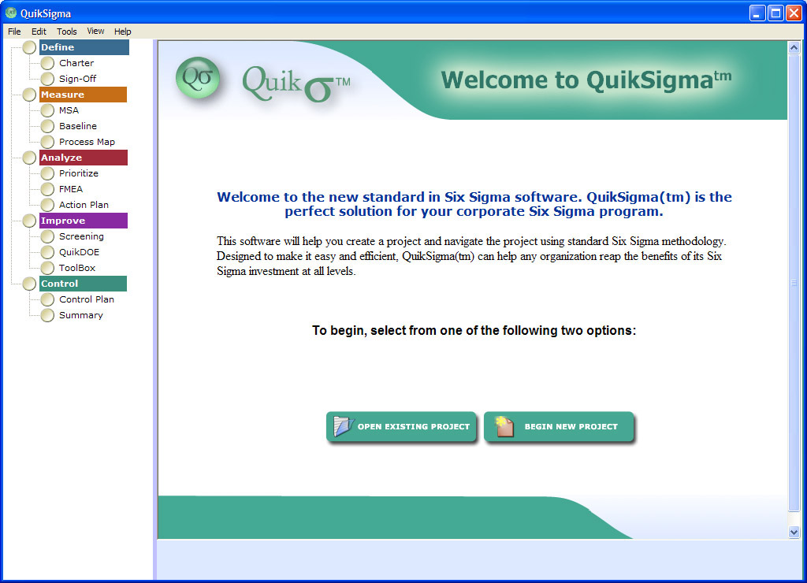Viewport: 807px width, 583px height.
Task: Close the QuikSigma window
Action: click(794, 13)
